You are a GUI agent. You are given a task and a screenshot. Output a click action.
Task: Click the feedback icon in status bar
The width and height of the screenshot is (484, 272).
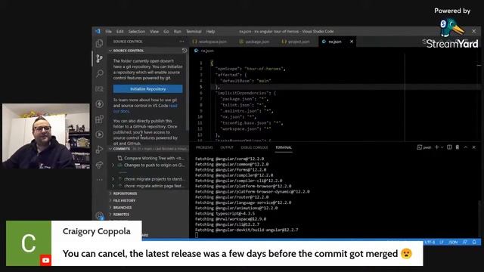pyautogui.click(x=464, y=242)
